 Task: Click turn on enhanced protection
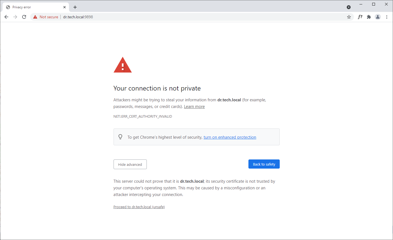coord(230,137)
